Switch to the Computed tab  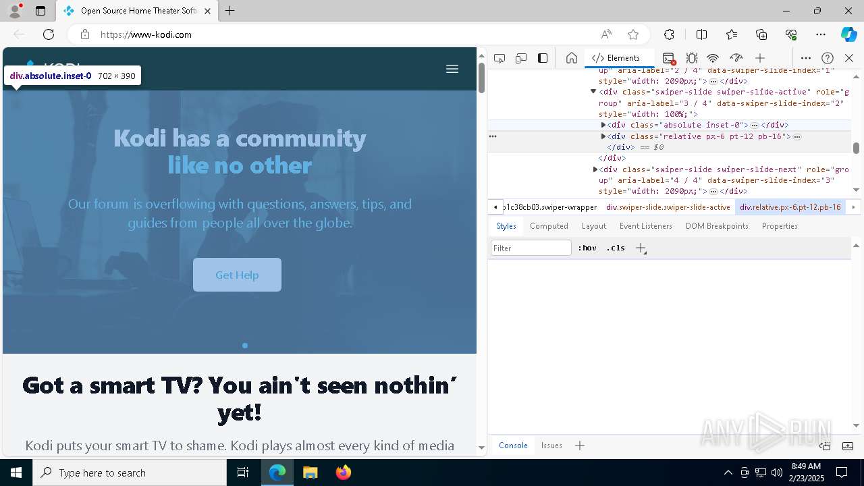tap(549, 226)
